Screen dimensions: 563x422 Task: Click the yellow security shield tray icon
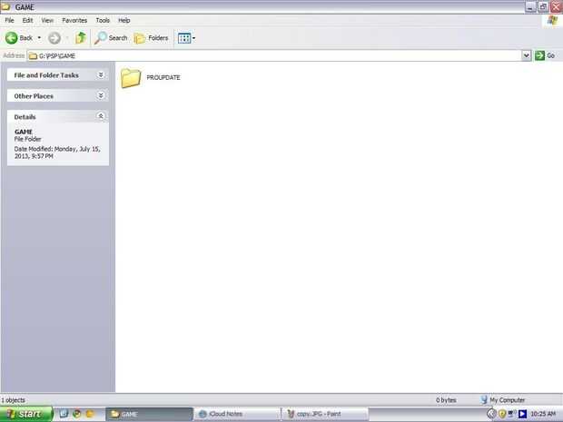pos(502,414)
